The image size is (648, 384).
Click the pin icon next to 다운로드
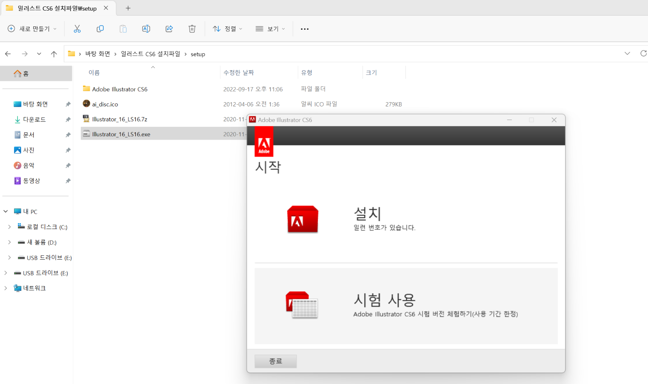click(68, 120)
